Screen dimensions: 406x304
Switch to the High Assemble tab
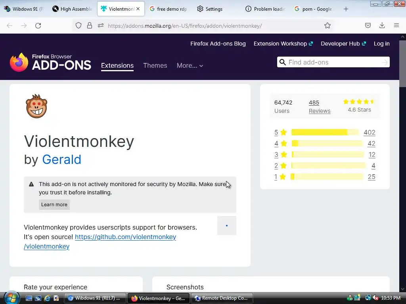point(72,9)
